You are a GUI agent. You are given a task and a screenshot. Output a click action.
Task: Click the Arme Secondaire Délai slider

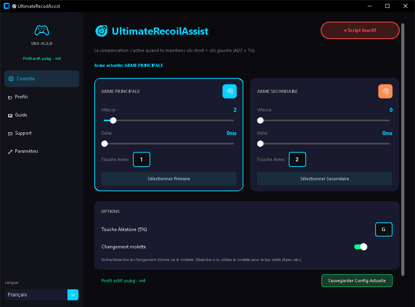pos(325,144)
